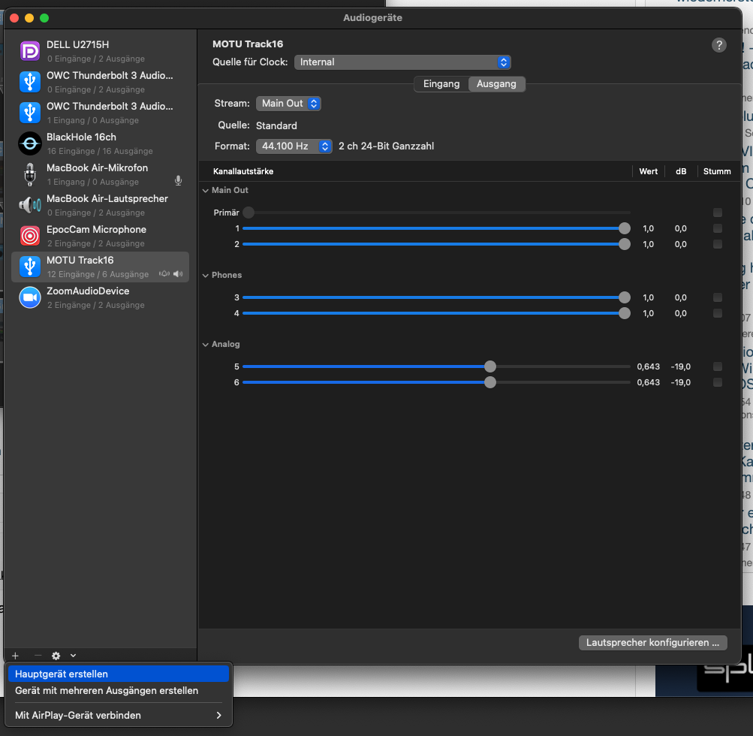Click the plus add device button
Screen dimensions: 753x736
coord(15,656)
